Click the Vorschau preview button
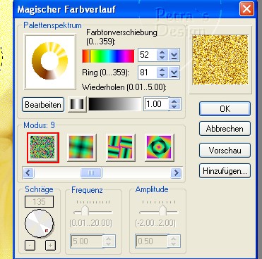Viewport: 262px width, 259px height. coord(225,150)
